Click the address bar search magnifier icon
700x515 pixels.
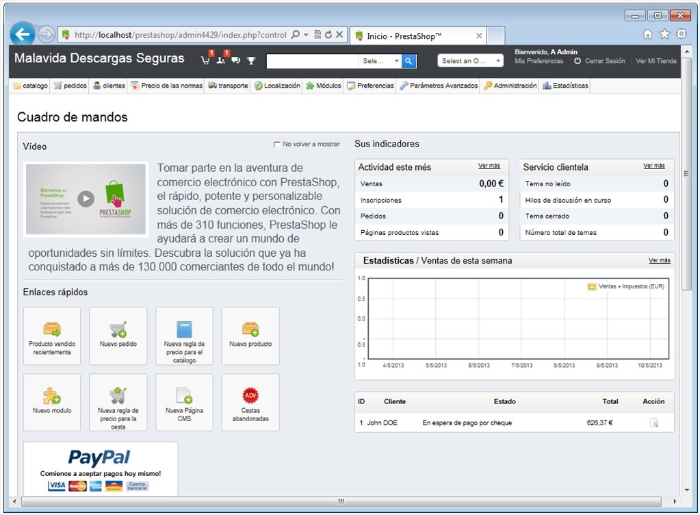(x=295, y=34)
